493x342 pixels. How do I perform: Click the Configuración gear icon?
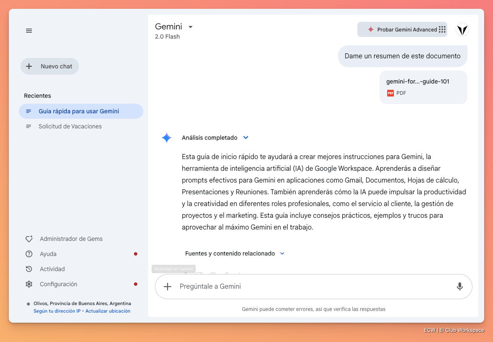(x=29, y=284)
